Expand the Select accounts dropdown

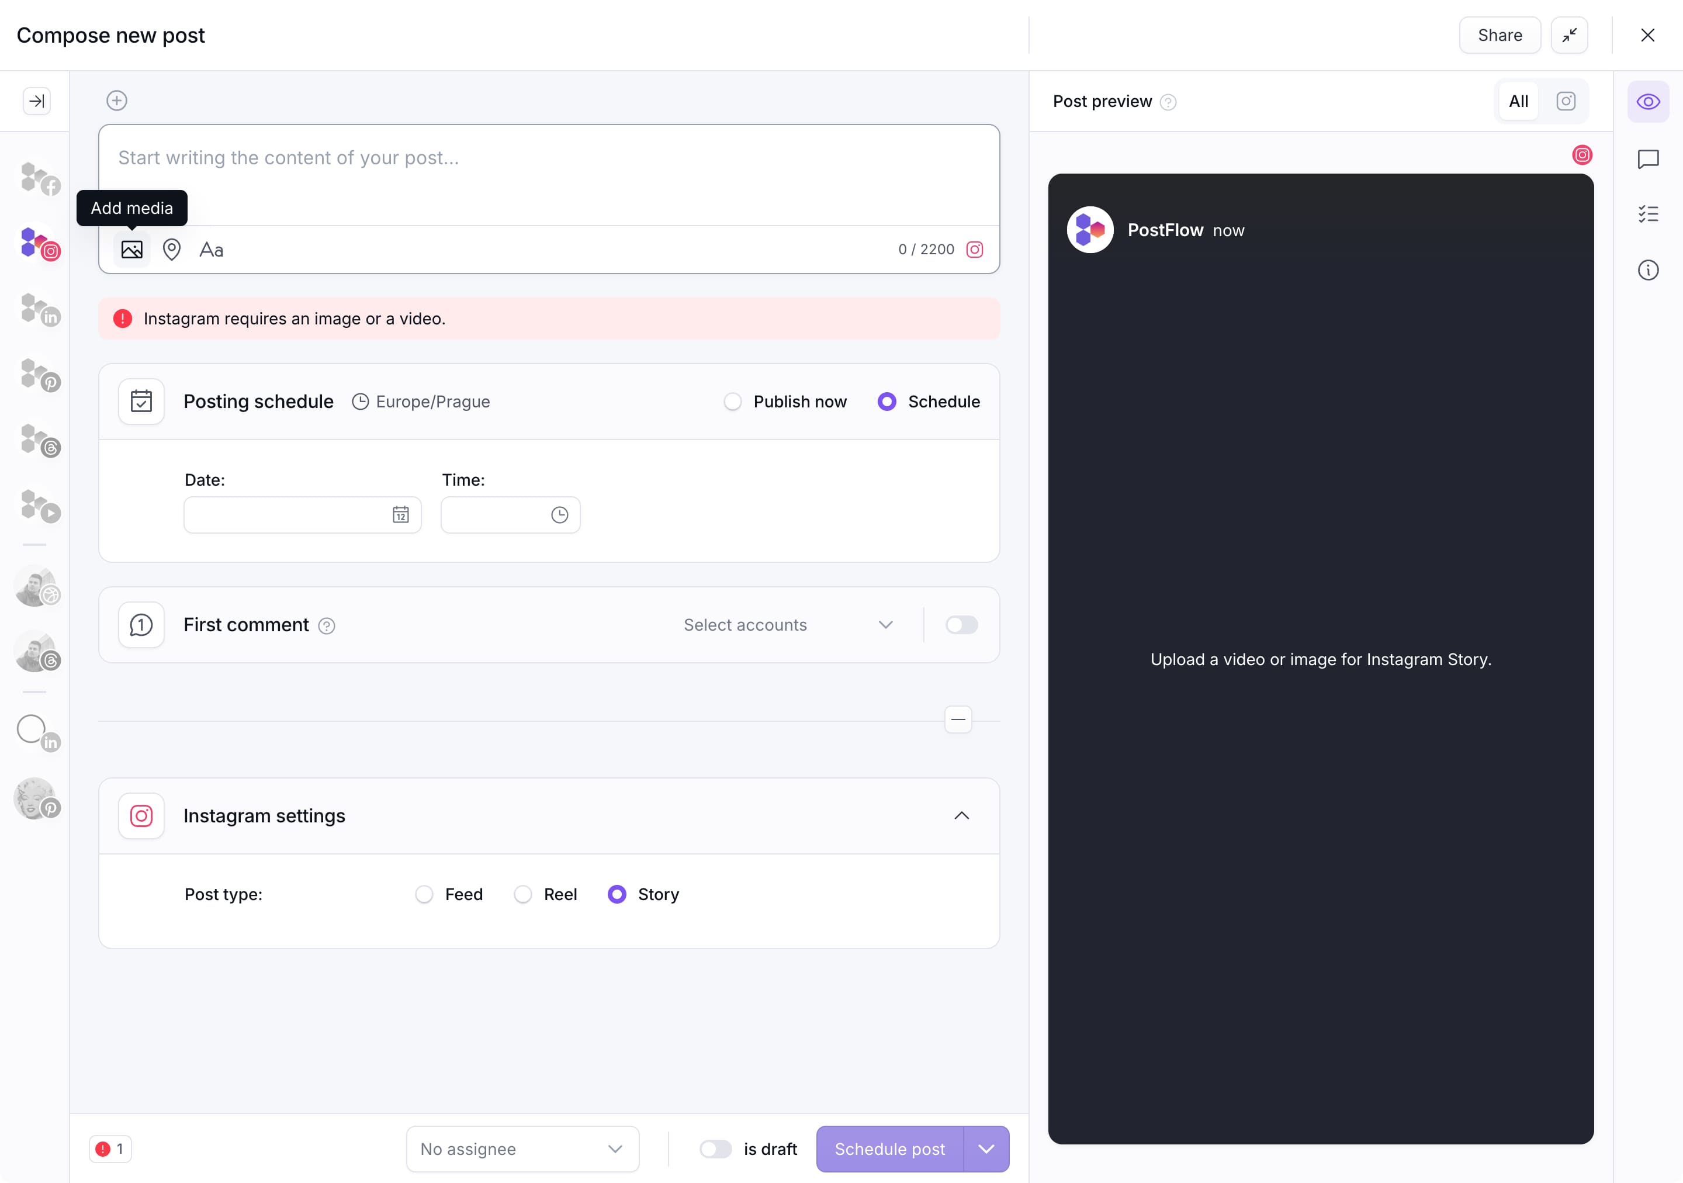coord(787,625)
